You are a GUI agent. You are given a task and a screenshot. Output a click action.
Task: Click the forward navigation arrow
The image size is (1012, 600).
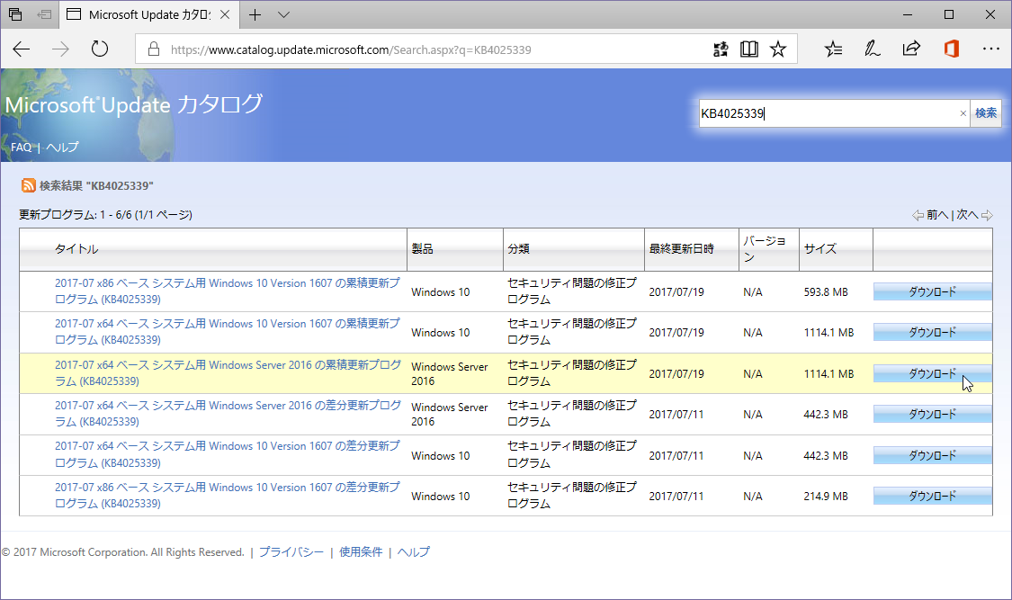[60, 49]
